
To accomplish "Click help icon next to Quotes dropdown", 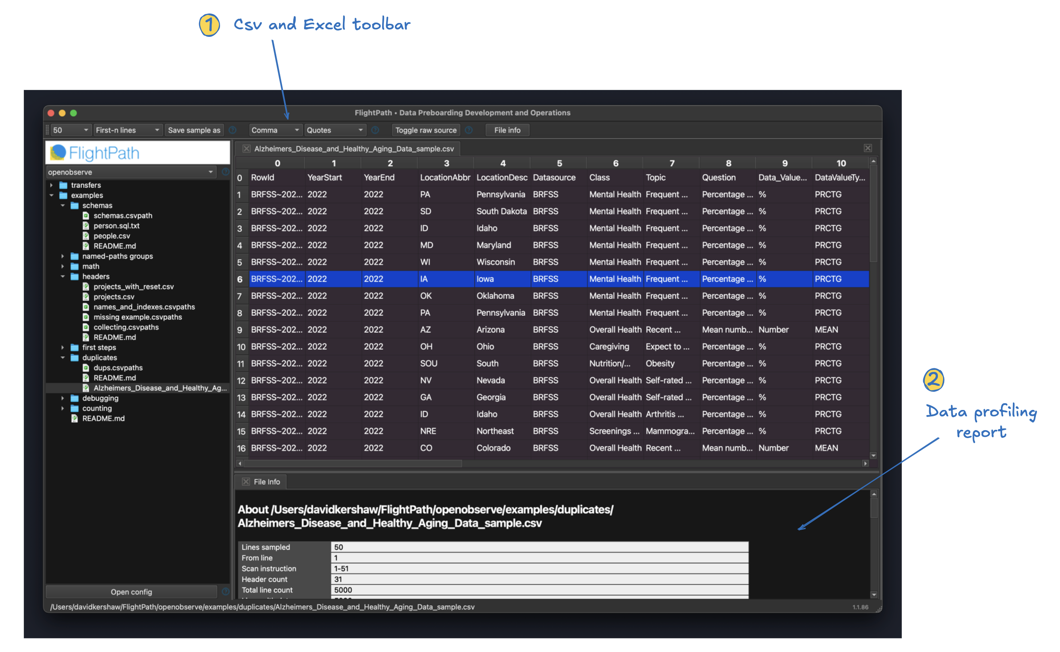I will click(375, 130).
